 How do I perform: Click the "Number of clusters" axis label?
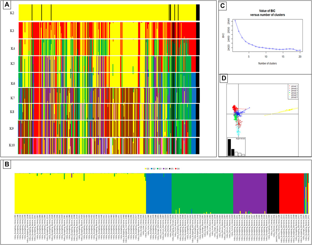tap(267, 64)
